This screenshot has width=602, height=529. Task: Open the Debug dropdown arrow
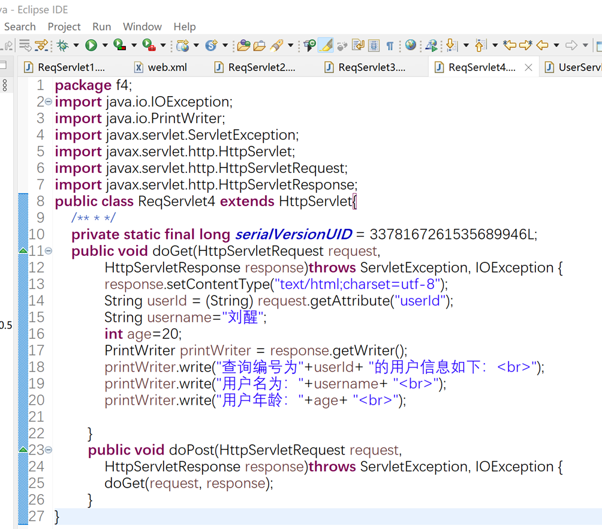coord(76,46)
